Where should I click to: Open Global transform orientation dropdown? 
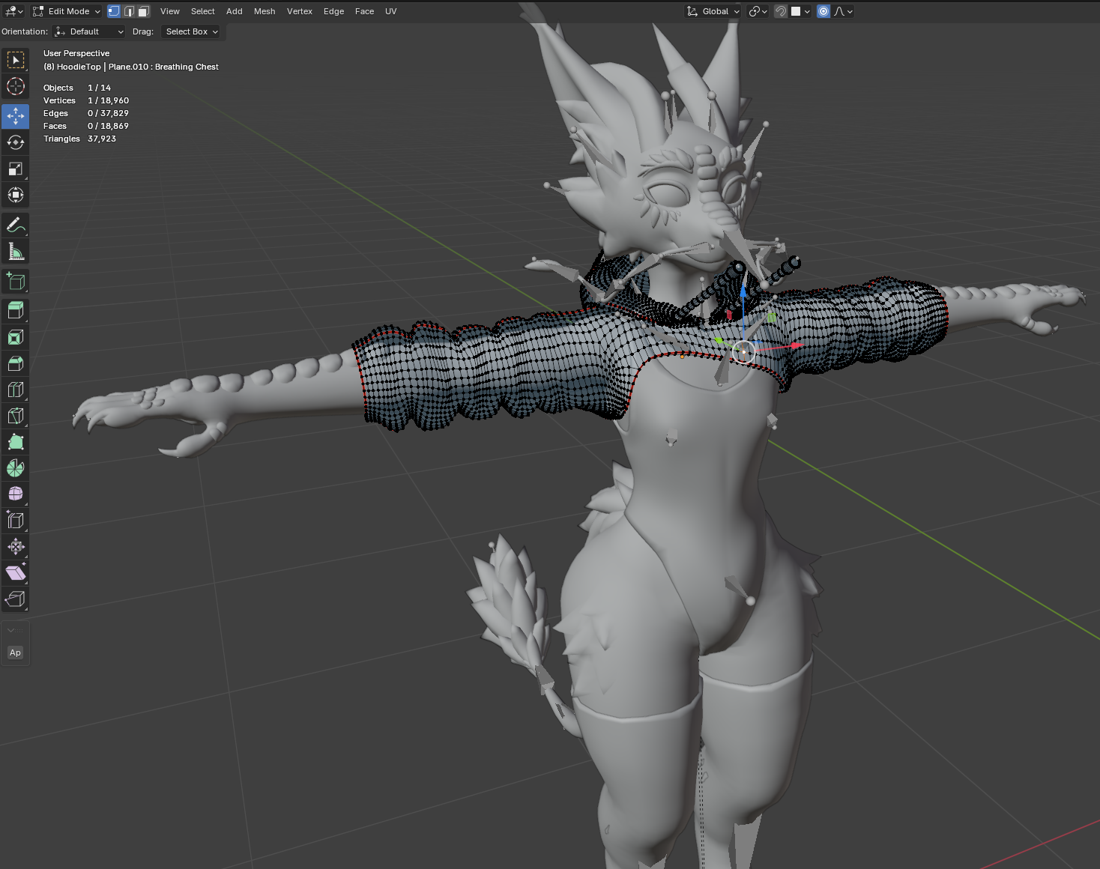tap(713, 11)
